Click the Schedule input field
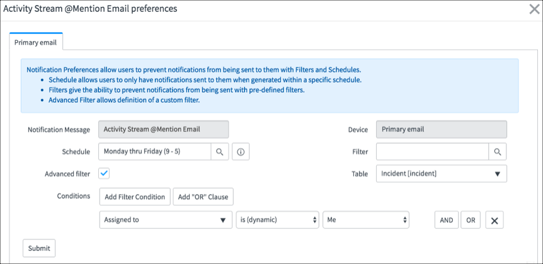Screen dimensions: 543x264 pos(155,152)
